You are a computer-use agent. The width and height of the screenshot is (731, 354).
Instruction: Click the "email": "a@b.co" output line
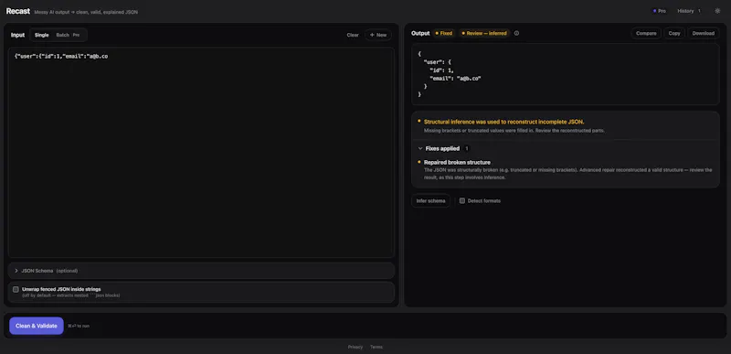[x=455, y=79]
